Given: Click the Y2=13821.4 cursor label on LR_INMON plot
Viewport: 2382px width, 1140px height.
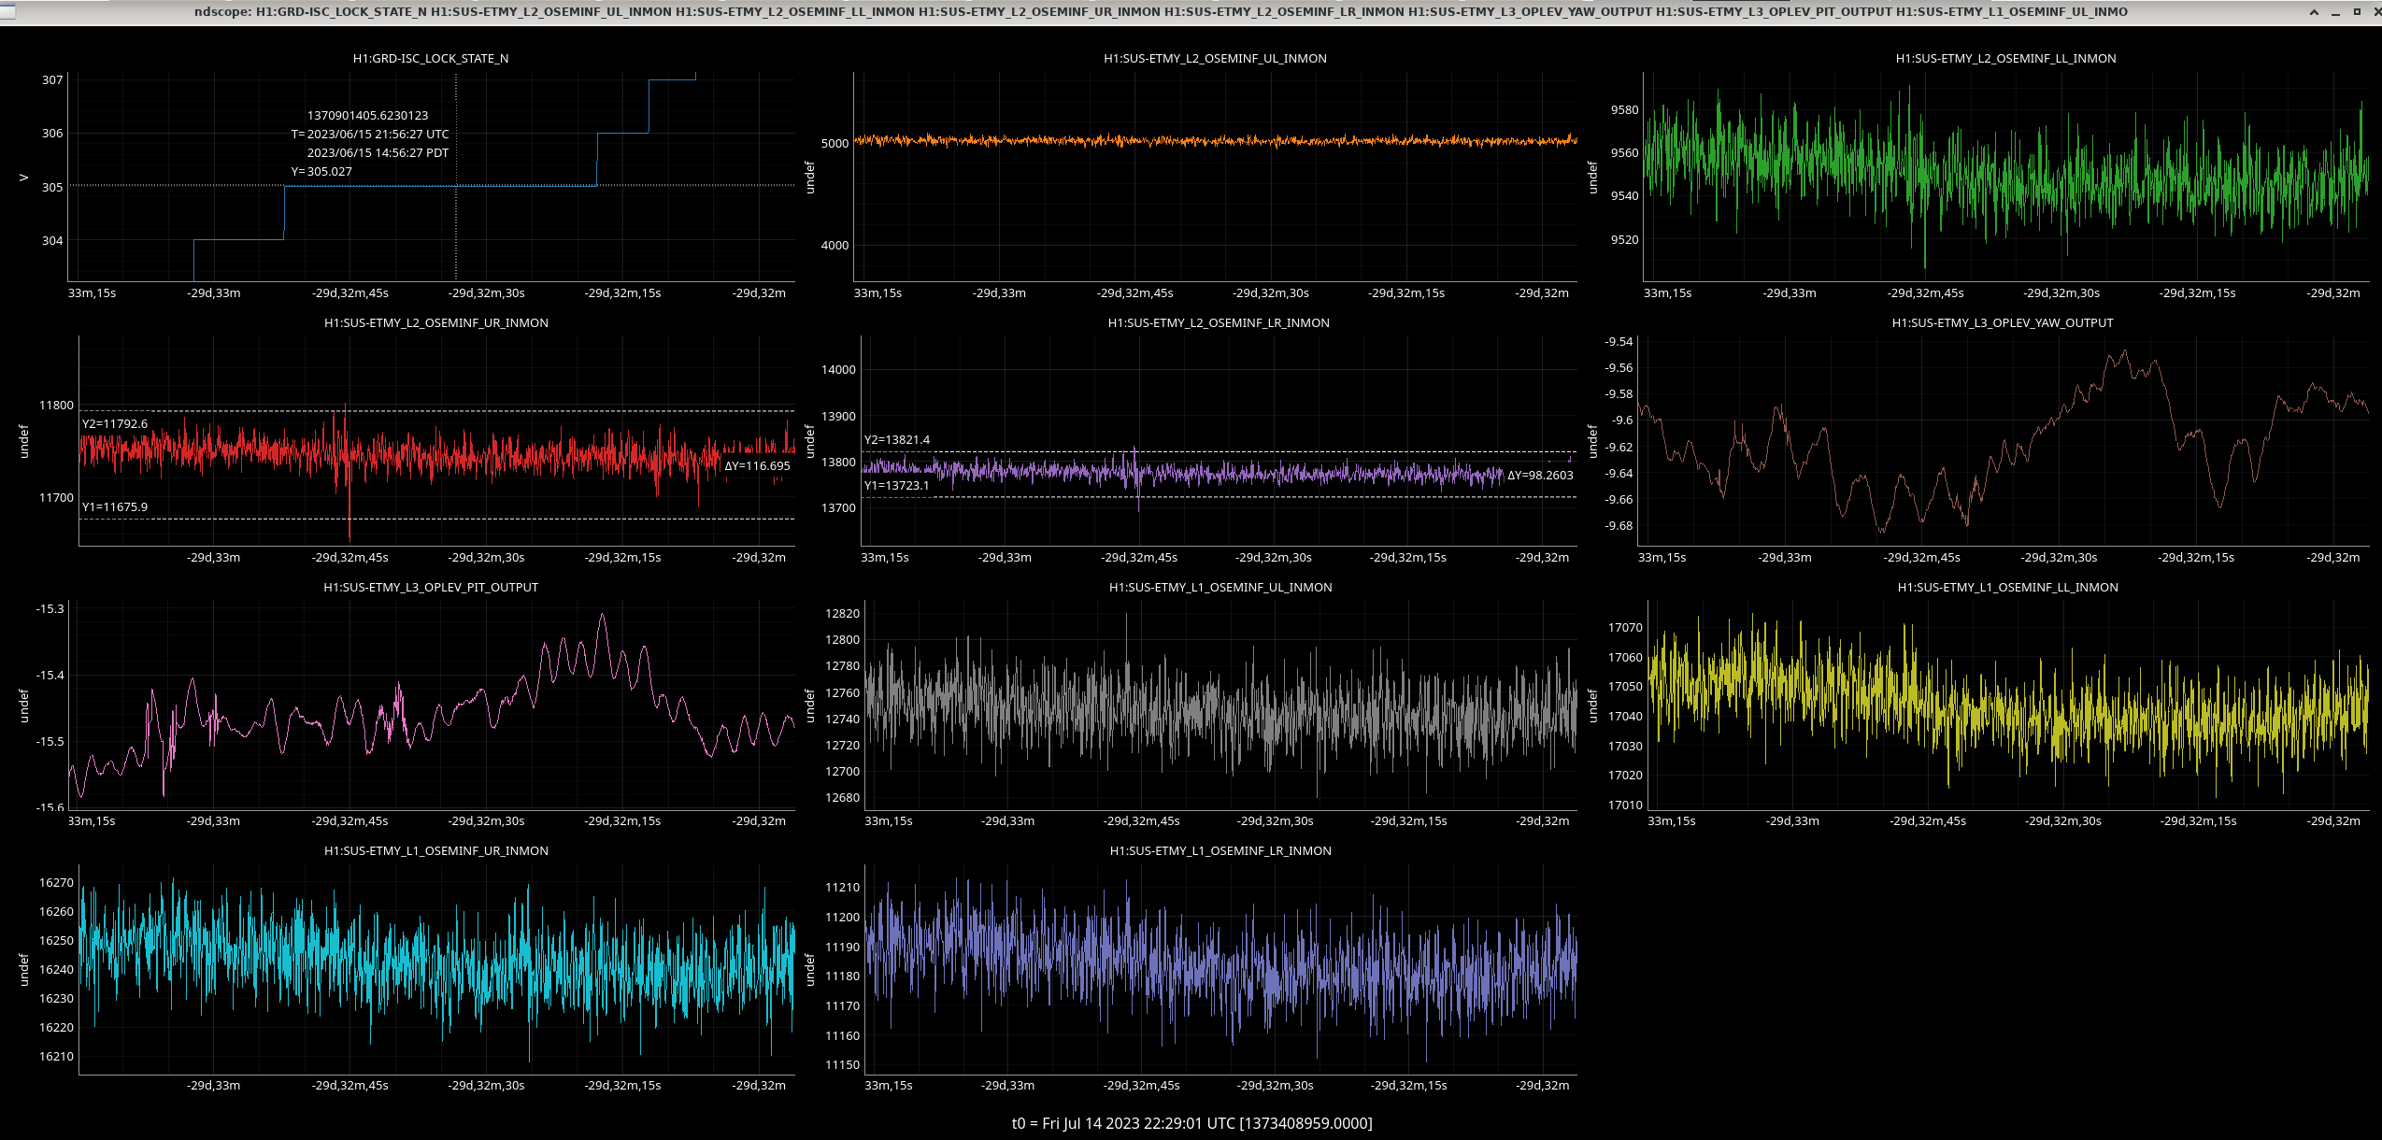Looking at the screenshot, I should coord(897,440).
